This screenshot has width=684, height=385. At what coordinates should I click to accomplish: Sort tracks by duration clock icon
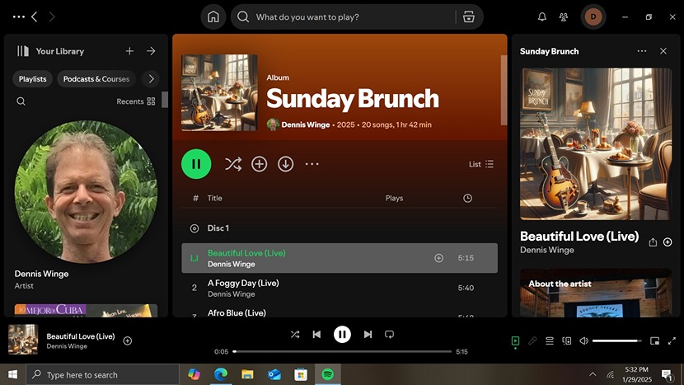pos(467,198)
